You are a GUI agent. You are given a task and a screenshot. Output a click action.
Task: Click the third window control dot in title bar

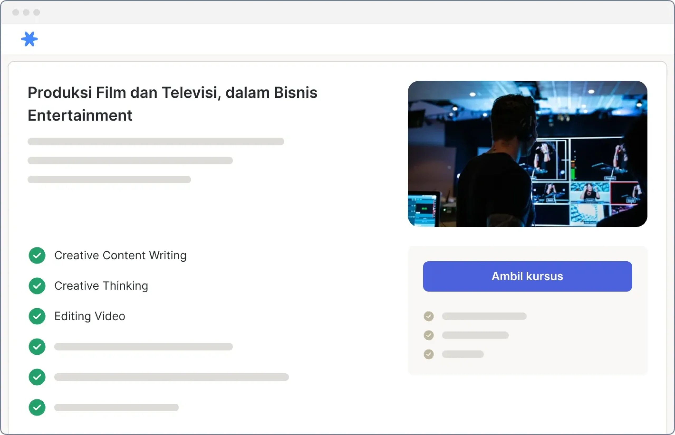coord(37,12)
